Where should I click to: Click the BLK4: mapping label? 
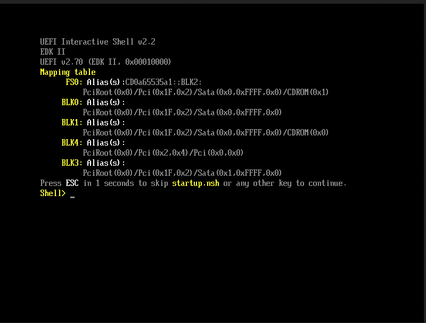(x=72, y=143)
